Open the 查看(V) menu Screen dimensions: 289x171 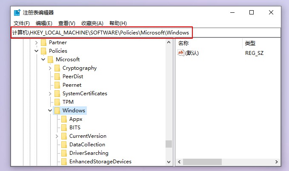[x=66, y=23]
